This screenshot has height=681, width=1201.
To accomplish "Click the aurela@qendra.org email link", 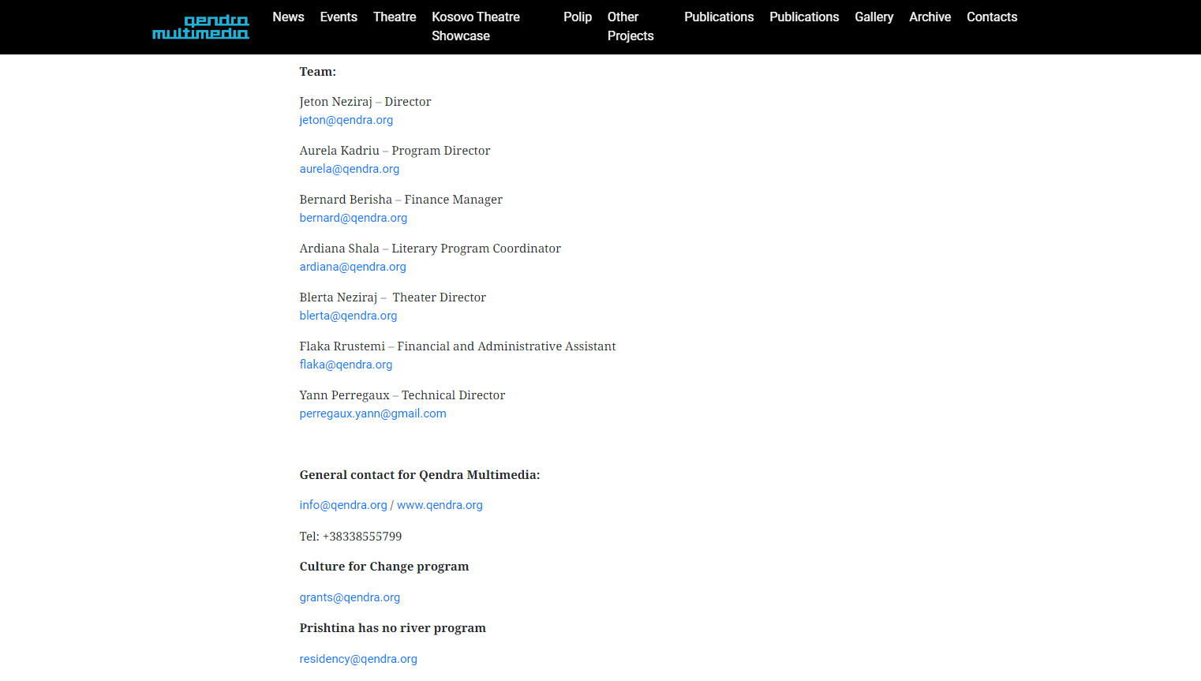I will 349,169.
